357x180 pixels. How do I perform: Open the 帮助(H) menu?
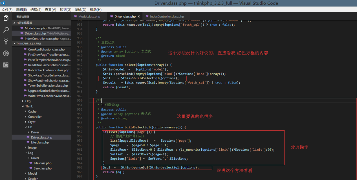pyautogui.click(x=96, y=10)
